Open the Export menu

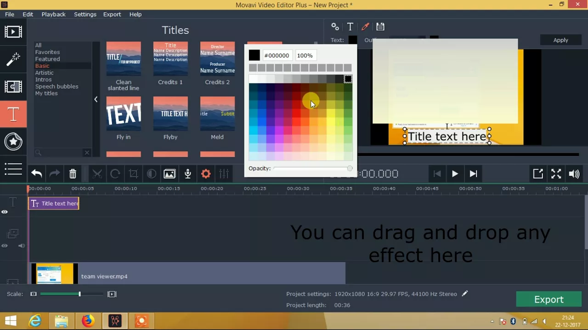point(112,14)
